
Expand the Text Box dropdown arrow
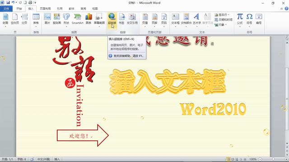(175, 27)
